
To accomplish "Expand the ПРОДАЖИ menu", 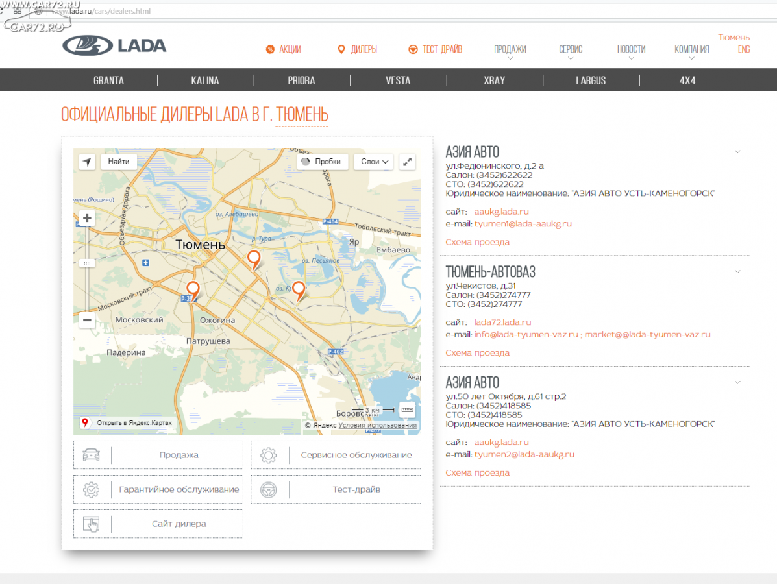I will pos(510,51).
